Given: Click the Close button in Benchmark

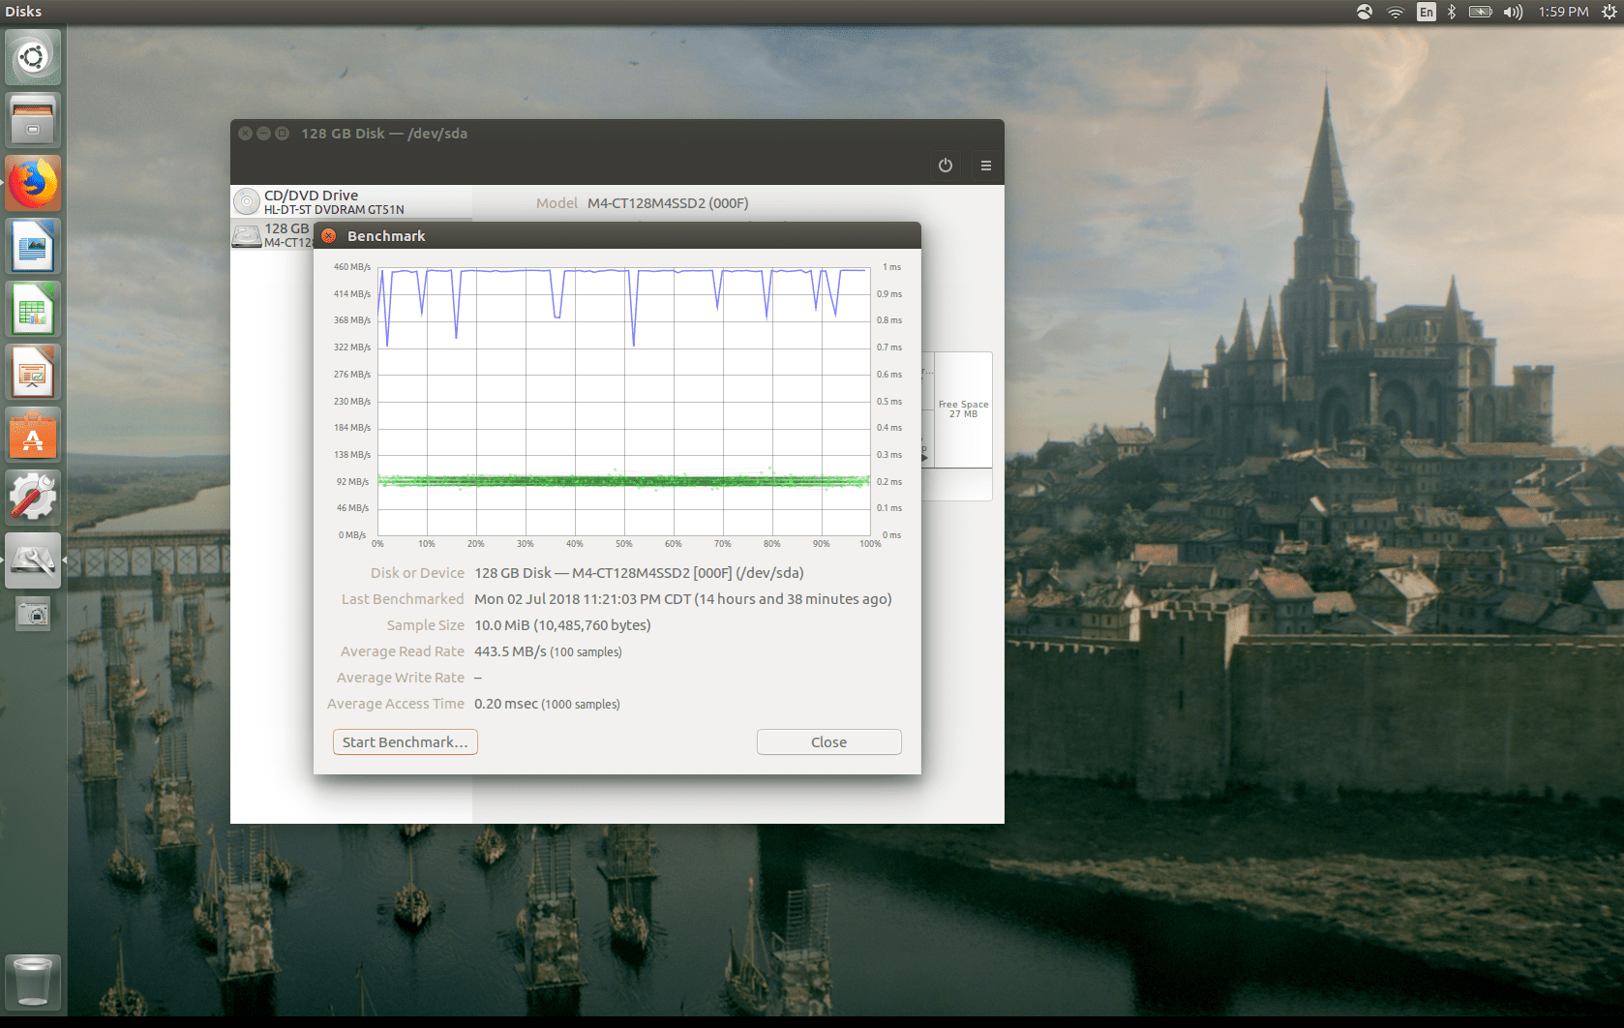Looking at the screenshot, I should (829, 742).
